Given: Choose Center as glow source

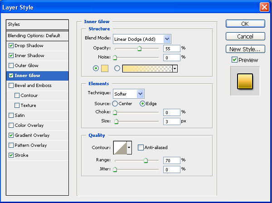Looking at the screenshot, I should [x=115, y=104].
